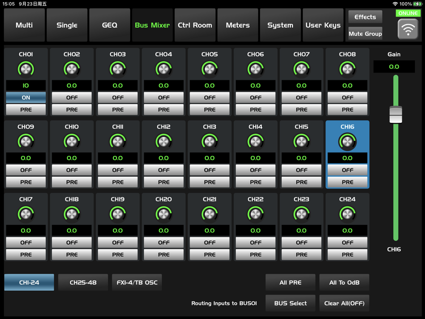Click the CH20 level value 0.0
The width and height of the screenshot is (425, 319).
tap(164, 230)
